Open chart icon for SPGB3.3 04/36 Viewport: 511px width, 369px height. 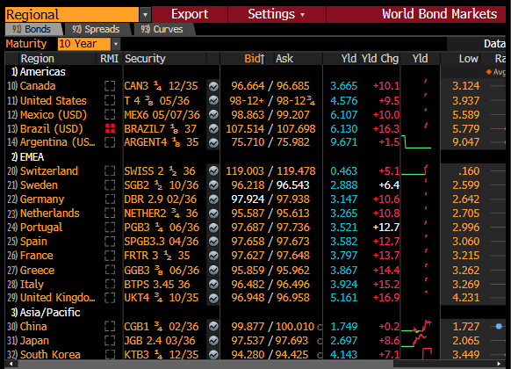click(213, 242)
